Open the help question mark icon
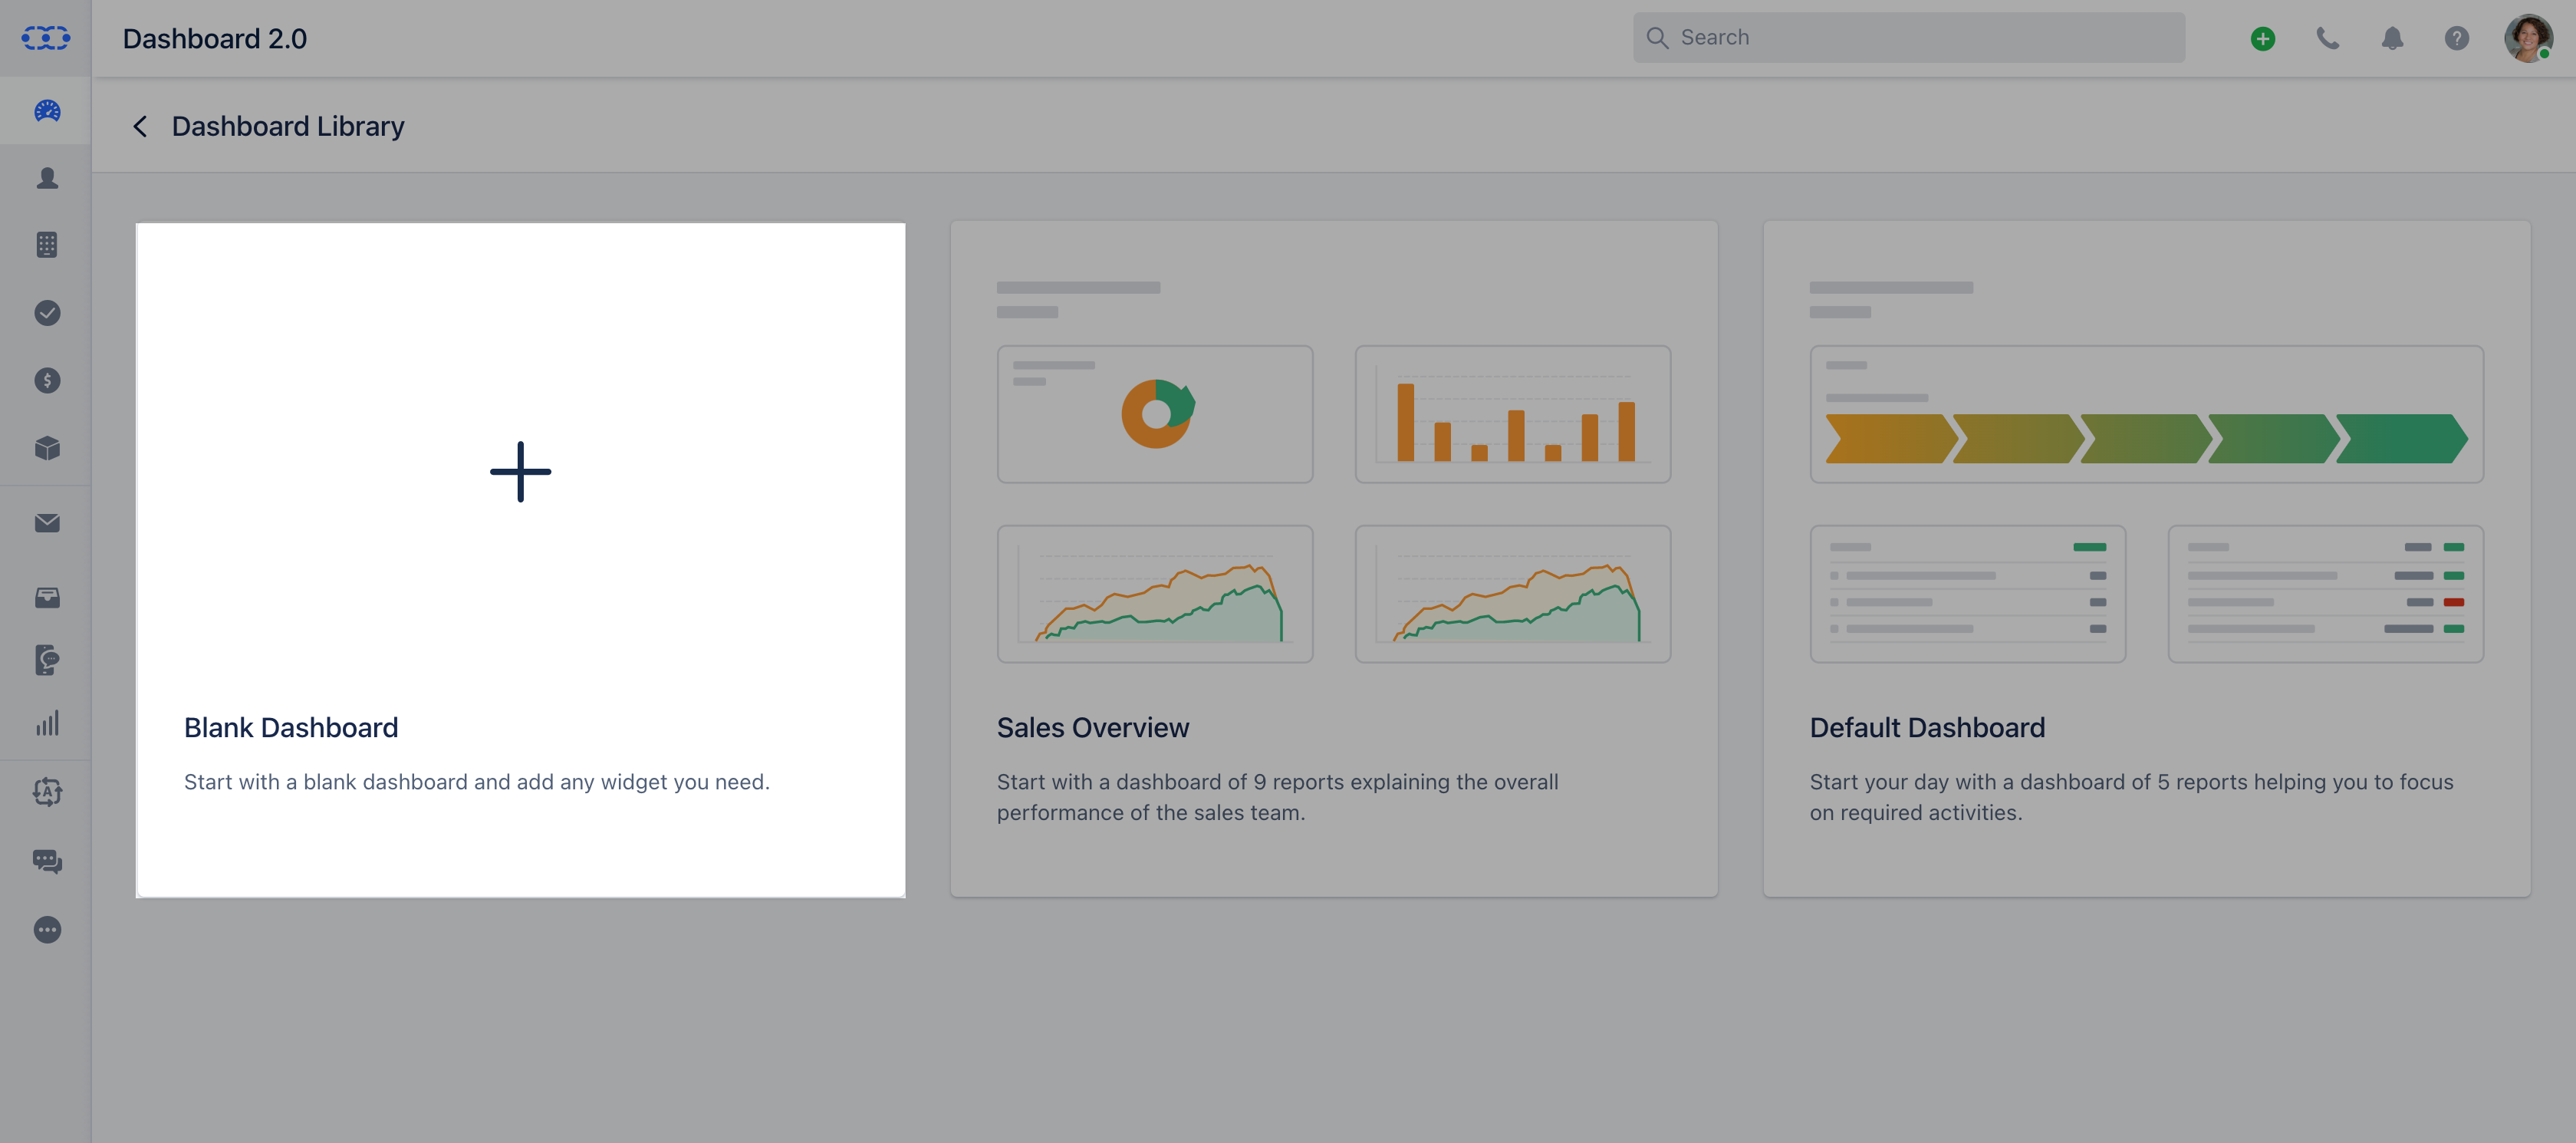This screenshot has width=2576, height=1143. (2457, 38)
